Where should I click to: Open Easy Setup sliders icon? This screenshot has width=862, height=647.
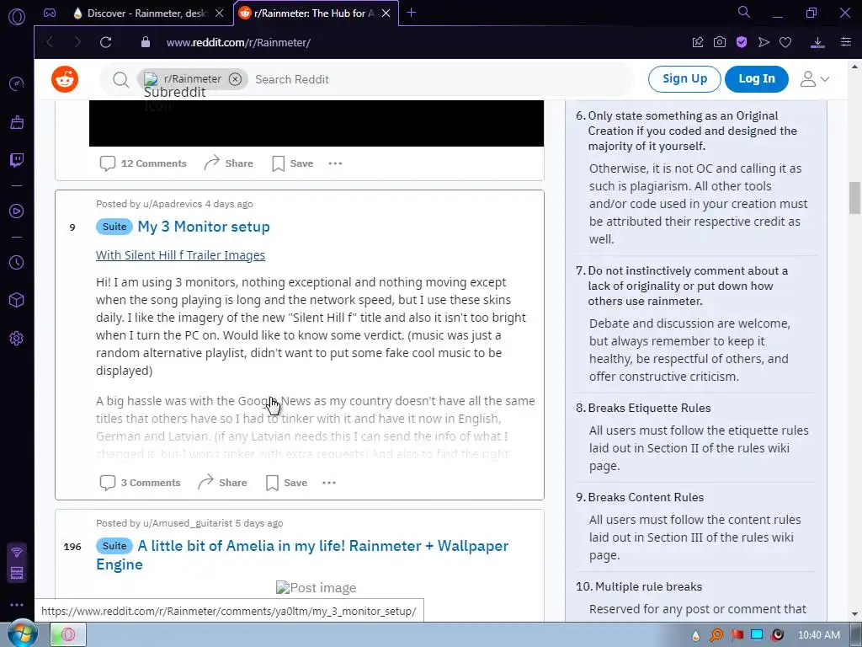click(x=846, y=42)
